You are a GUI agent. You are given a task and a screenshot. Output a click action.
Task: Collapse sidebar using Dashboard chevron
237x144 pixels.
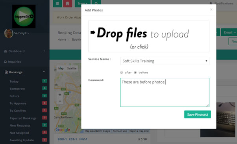[x=44, y=51]
